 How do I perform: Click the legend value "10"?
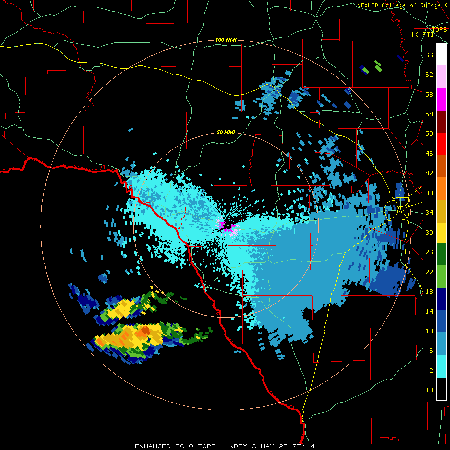(429, 331)
